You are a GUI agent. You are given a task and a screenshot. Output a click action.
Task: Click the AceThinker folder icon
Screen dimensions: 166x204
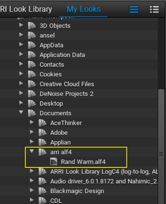pyautogui.click(x=42, y=123)
